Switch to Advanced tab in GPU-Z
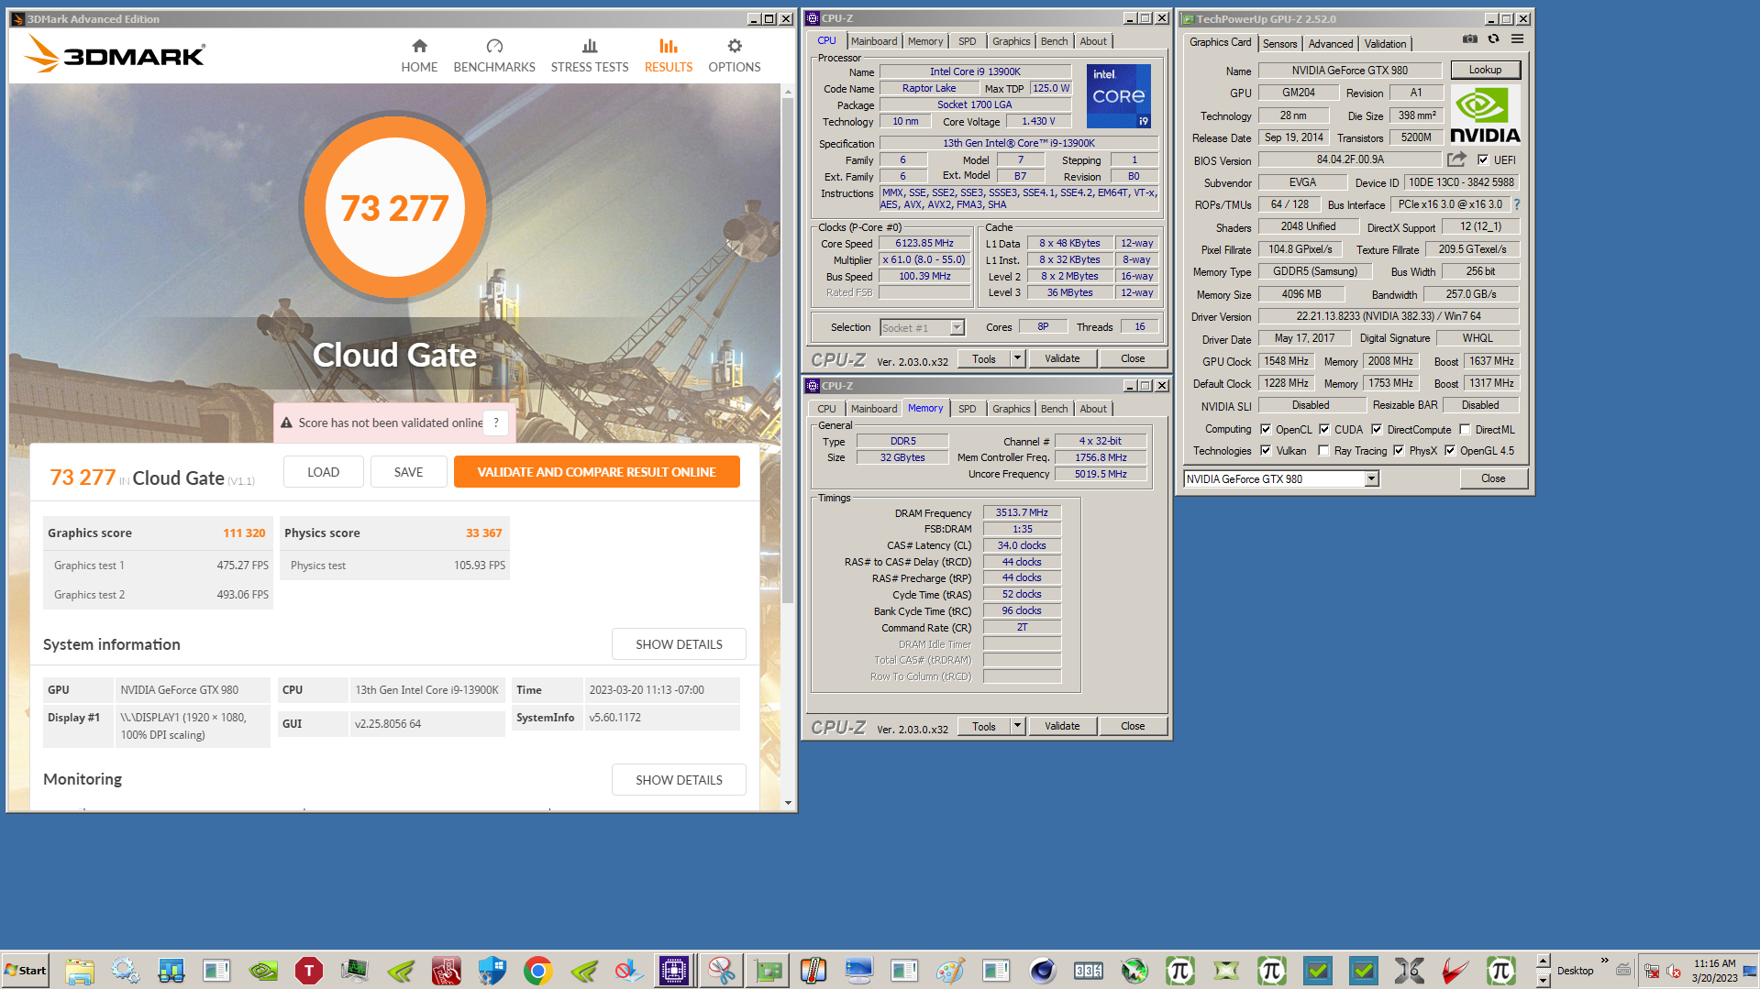The width and height of the screenshot is (1760, 989). coord(1331,44)
